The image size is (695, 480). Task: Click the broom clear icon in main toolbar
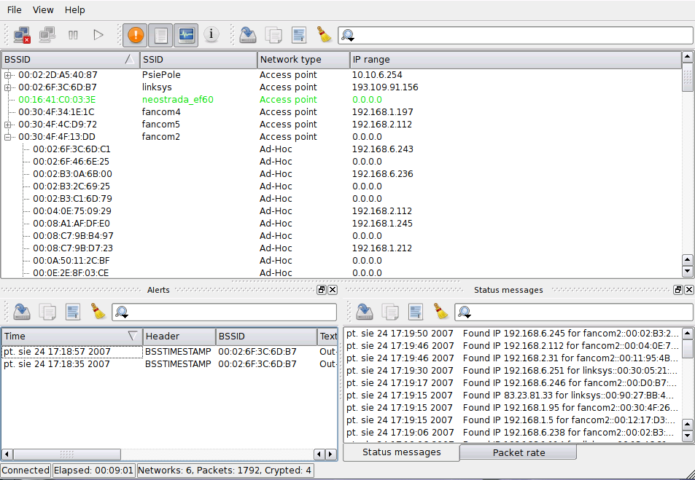click(325, 34)
